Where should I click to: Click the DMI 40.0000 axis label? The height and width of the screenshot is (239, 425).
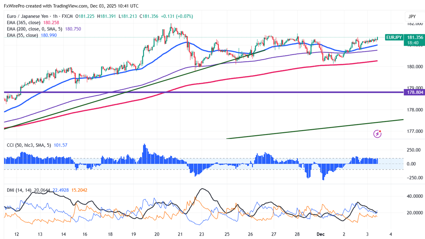pos(415,196)
